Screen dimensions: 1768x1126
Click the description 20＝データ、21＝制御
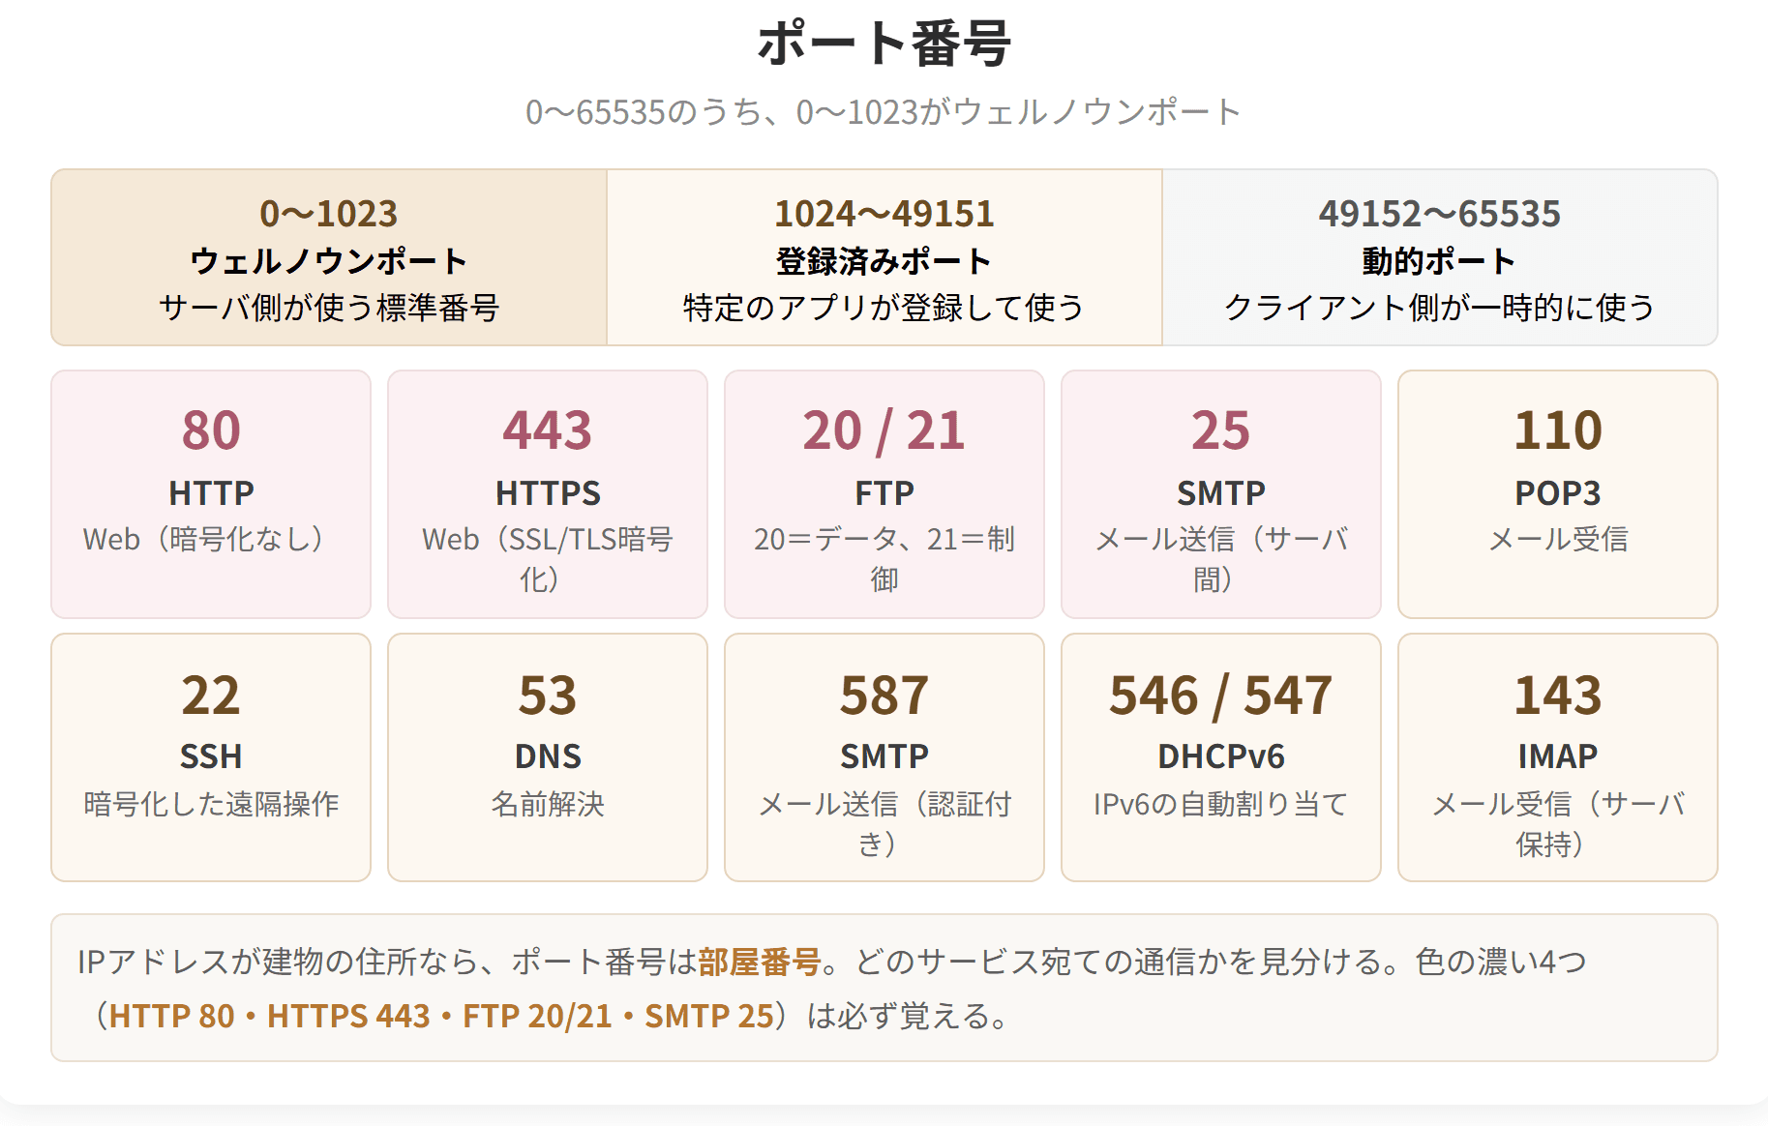(884, 559)
